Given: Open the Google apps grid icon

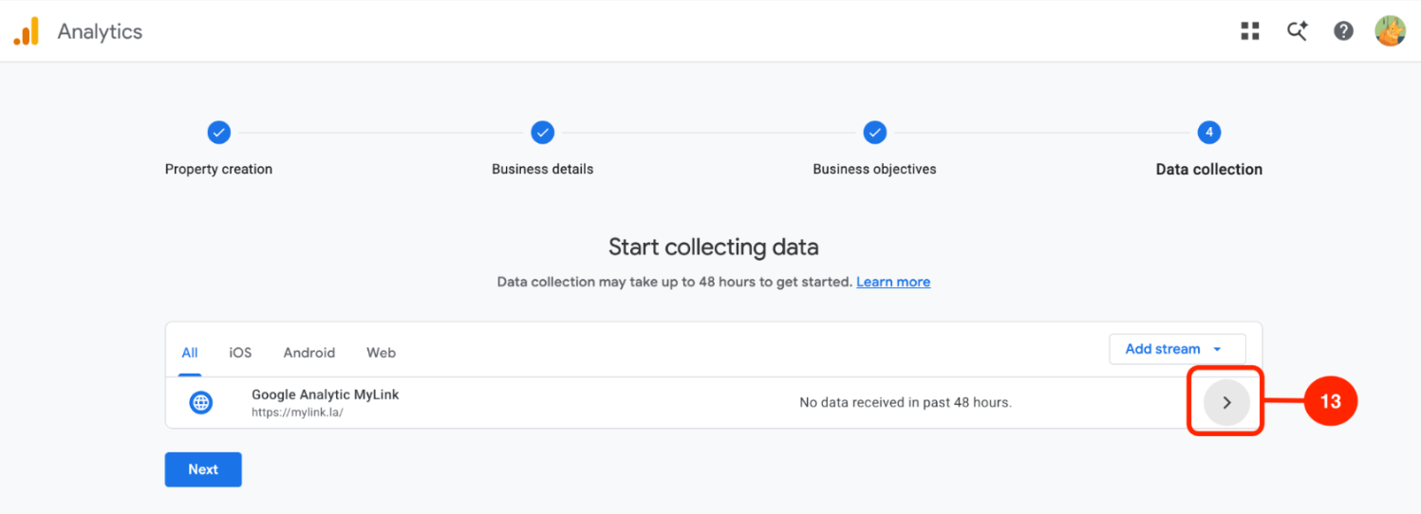Looking at the screenshot, I should 1250,31.
